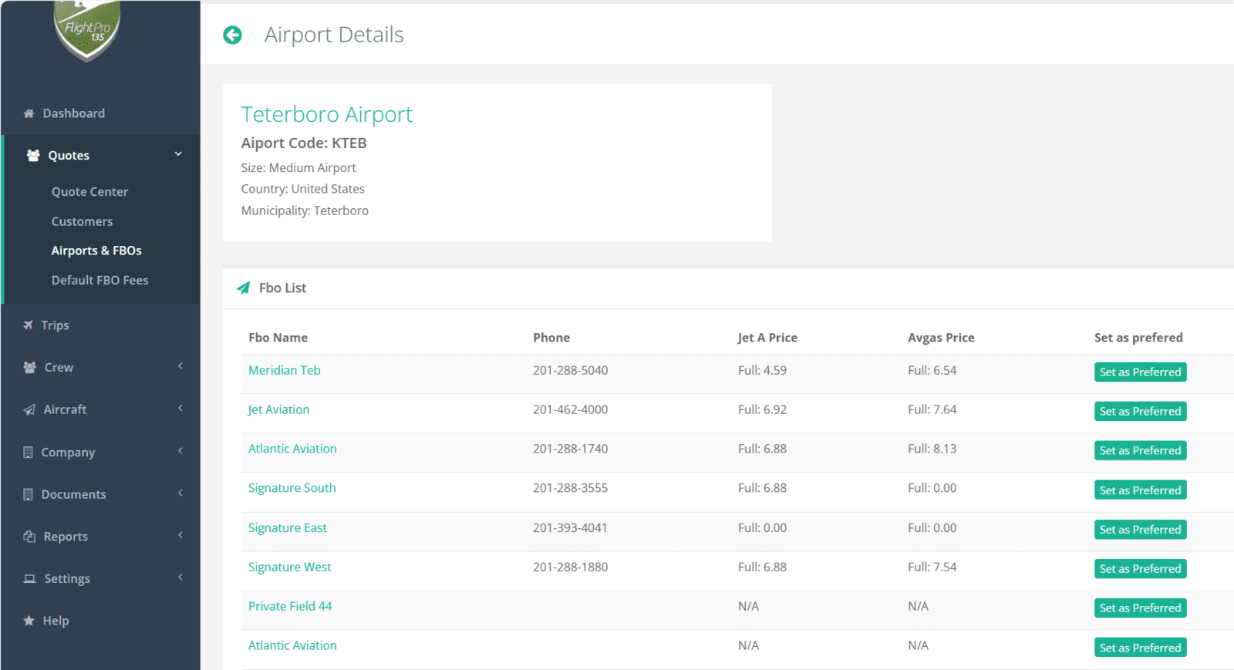
Task: Click the Dashboard home icon
Action: tap(29, 113)
